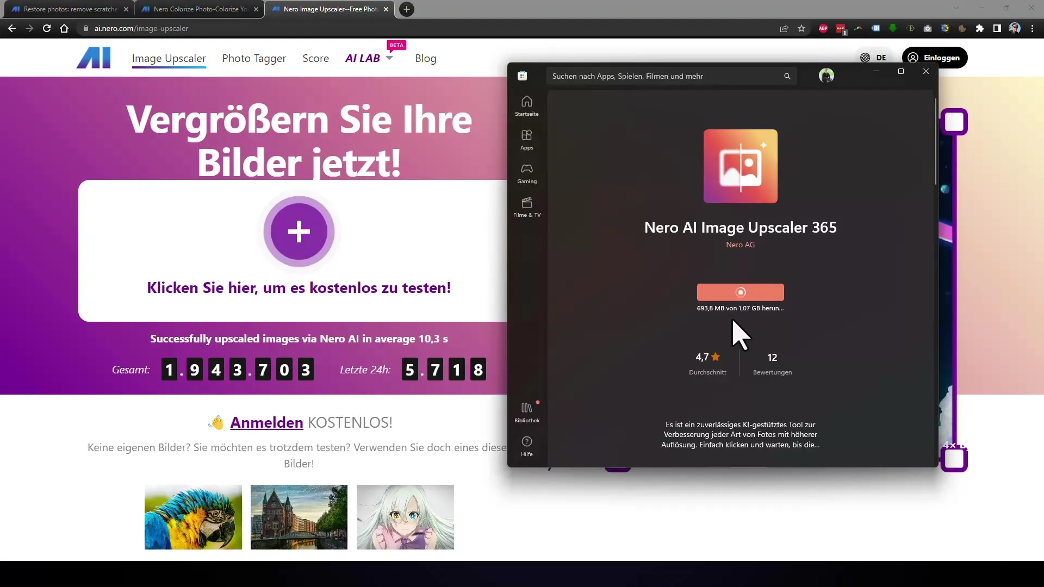Screen dimensions: 1044x587
Task: Open the Chrome profile avatar
Action: 1015,28
